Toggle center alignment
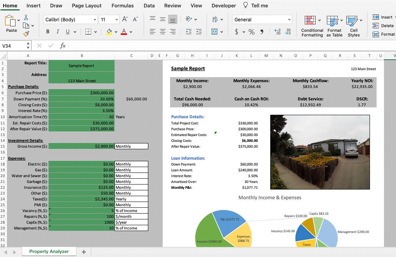This screenshot has height=257, width=396. [162, 31]
